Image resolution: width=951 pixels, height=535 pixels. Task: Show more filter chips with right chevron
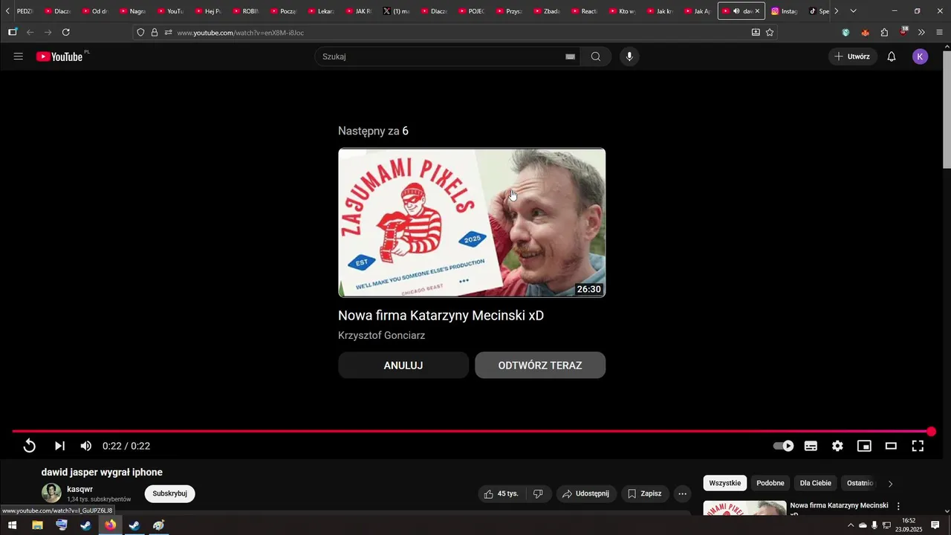891,484
